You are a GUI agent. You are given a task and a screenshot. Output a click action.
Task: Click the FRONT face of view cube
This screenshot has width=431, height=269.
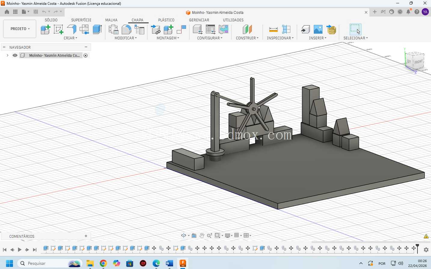coord(419,62)
